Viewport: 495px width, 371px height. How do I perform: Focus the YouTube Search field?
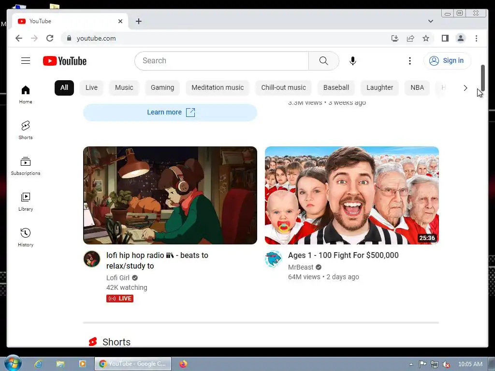221,60
